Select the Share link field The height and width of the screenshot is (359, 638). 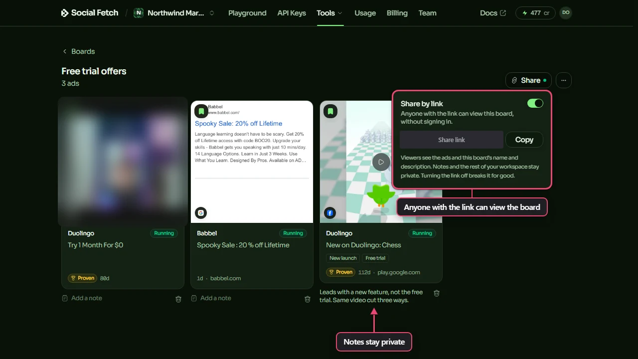[452, 140]
